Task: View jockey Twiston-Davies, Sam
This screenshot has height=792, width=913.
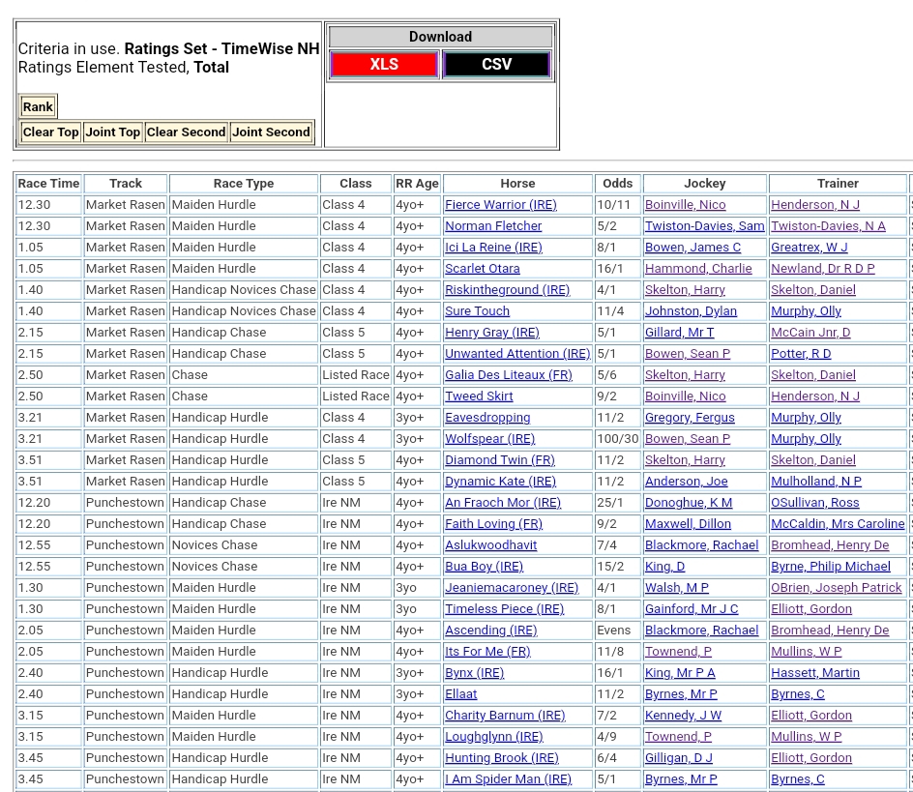Action: point(704,226)
